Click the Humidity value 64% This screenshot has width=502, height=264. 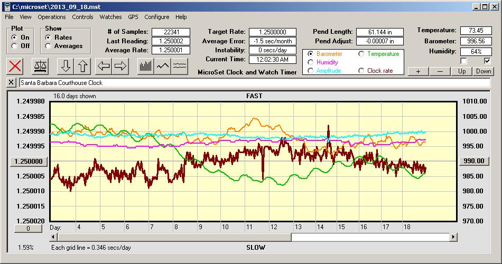click(476, 52)
